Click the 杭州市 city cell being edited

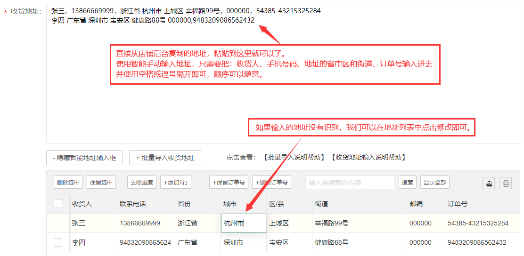tap(243, 223)
